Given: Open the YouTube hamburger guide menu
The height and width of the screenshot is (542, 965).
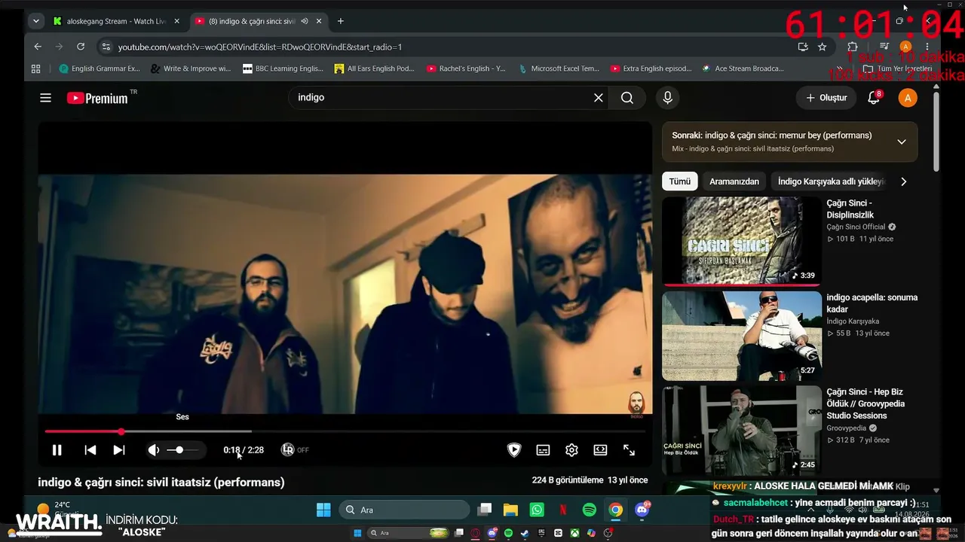Looking at the screenshot, I should pyautogui.click(x=46, y=98).
